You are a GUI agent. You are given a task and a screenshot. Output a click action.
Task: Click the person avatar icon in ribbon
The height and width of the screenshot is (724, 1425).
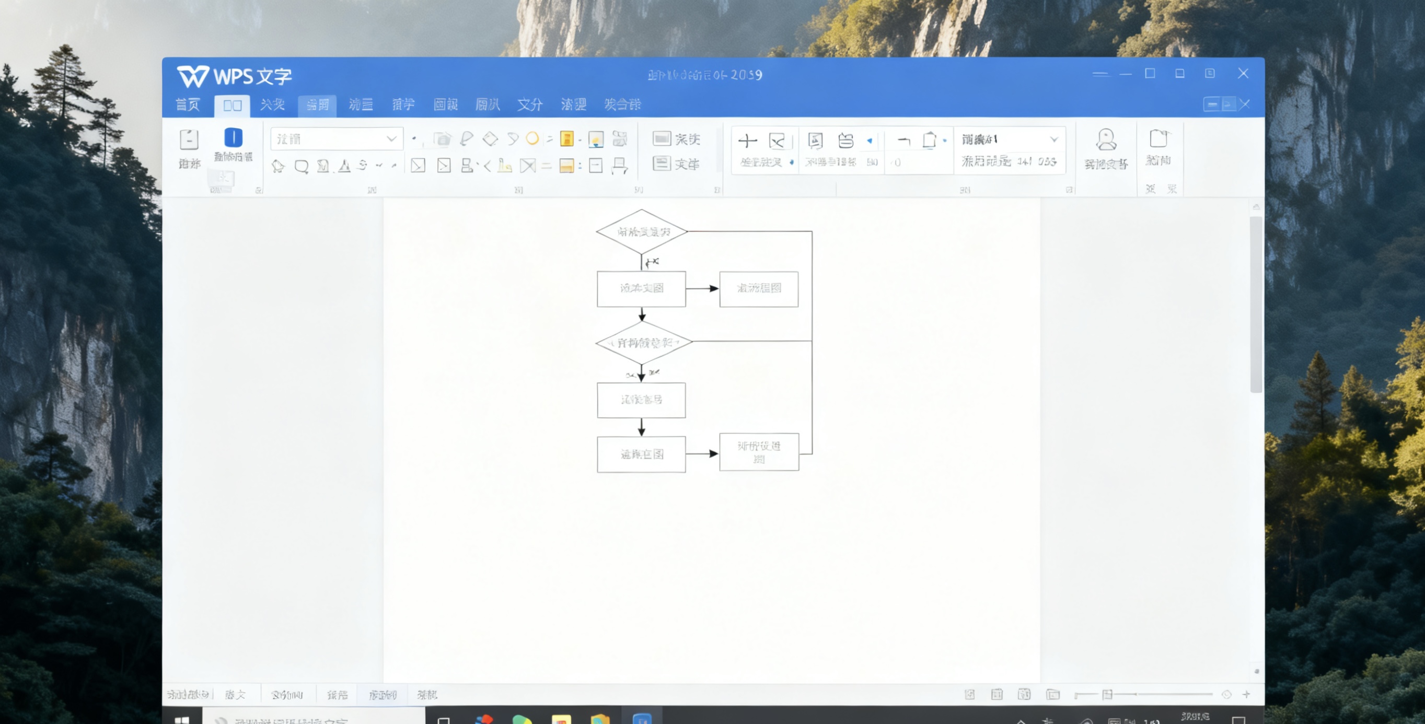click(1106, 140)
